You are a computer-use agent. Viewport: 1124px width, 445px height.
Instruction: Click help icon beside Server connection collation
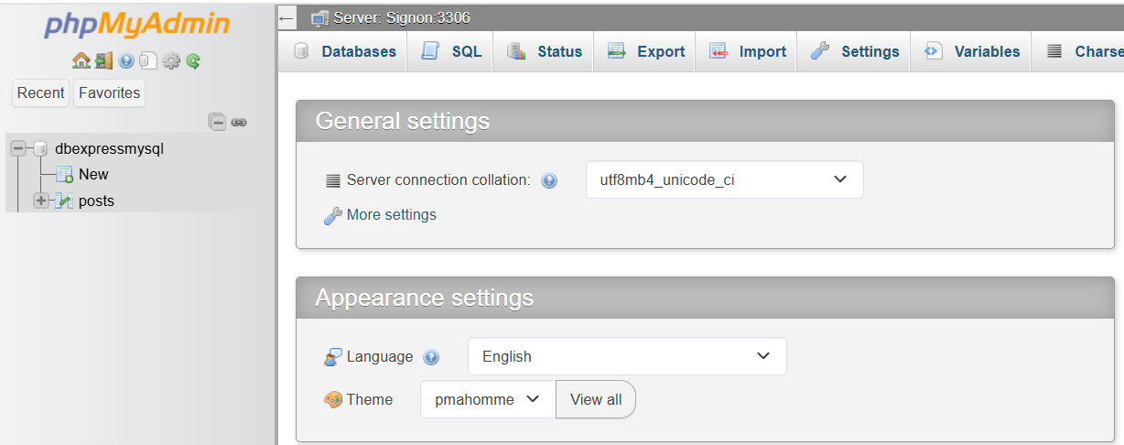(549, 180)
